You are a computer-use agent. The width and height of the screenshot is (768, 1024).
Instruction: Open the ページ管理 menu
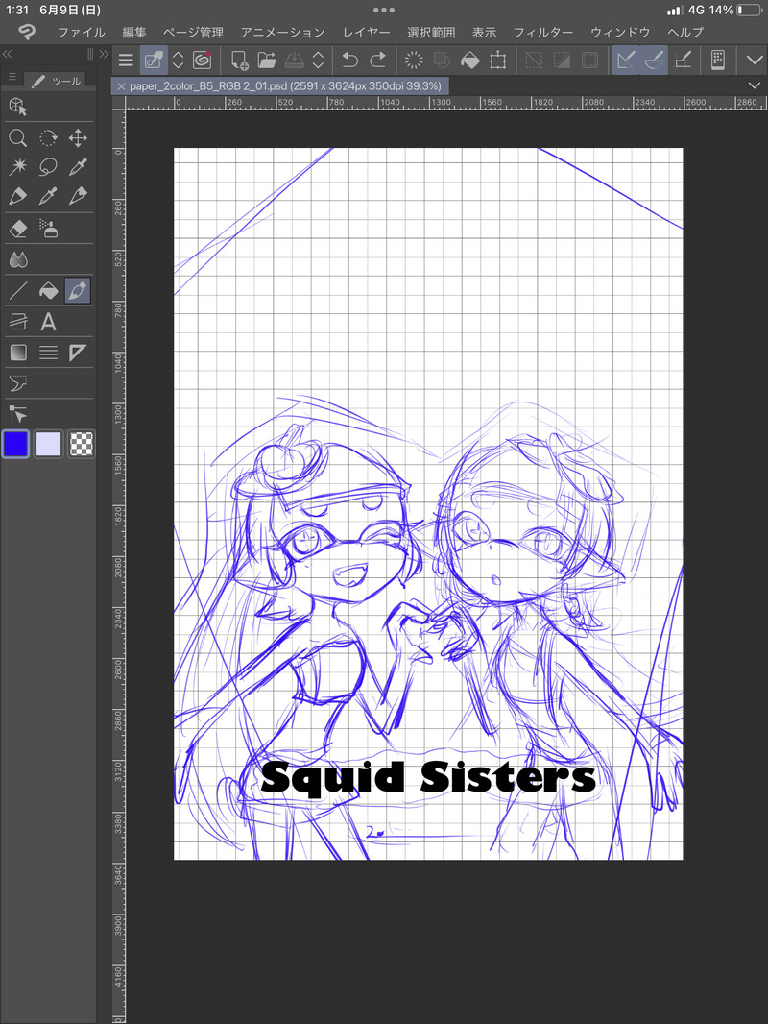click(x=193, y=32)
